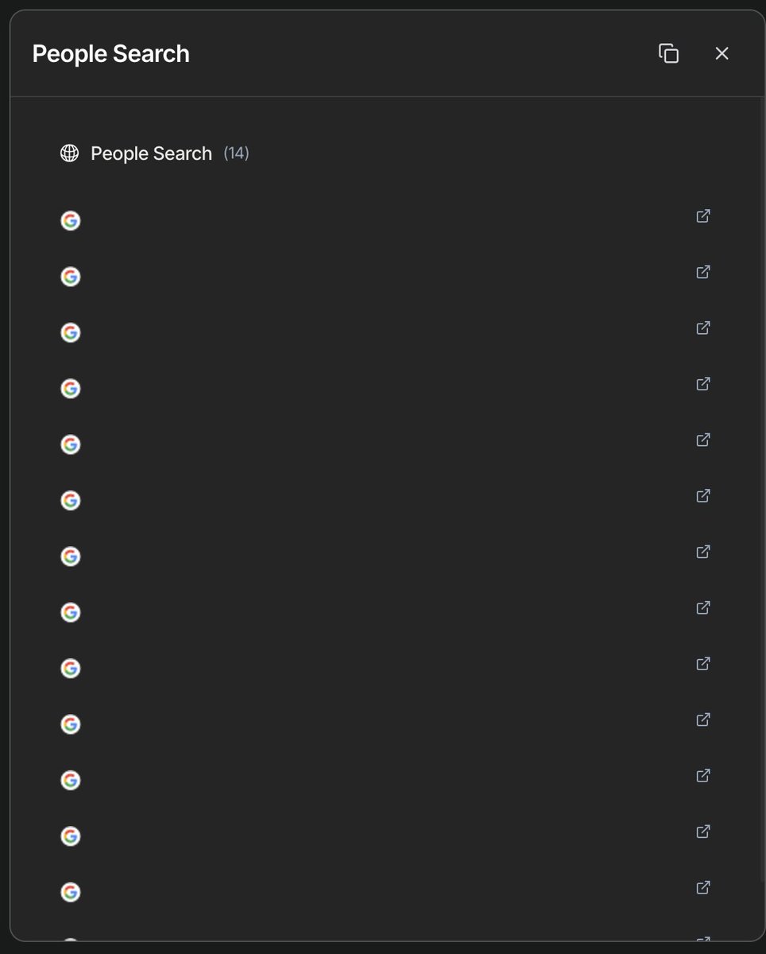Click the Google icon of the eleventh result

[71, 780]
